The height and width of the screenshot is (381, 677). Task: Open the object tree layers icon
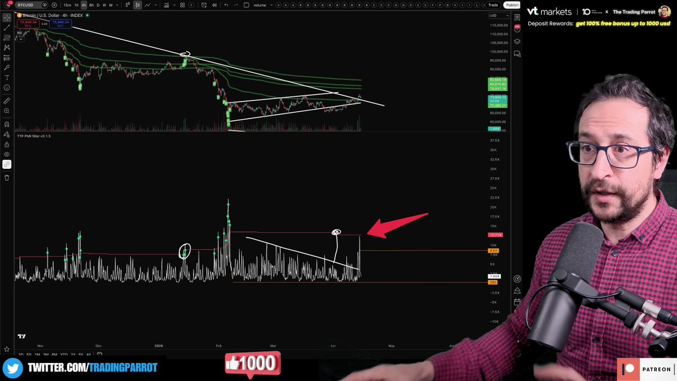click(517, 41)
